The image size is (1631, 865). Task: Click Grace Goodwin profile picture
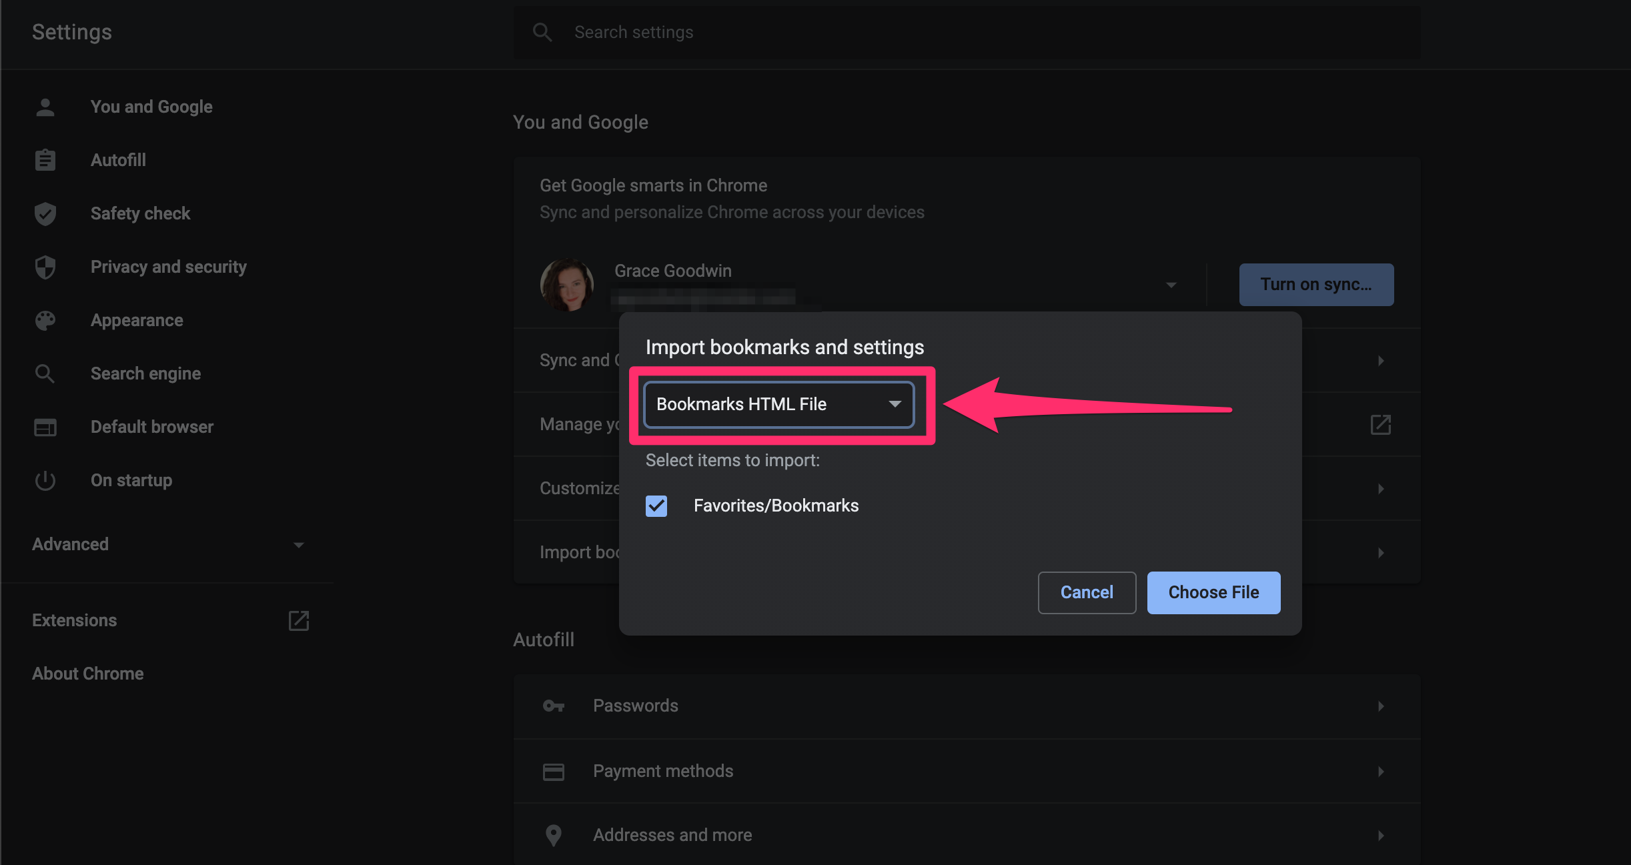coord(565,285)
